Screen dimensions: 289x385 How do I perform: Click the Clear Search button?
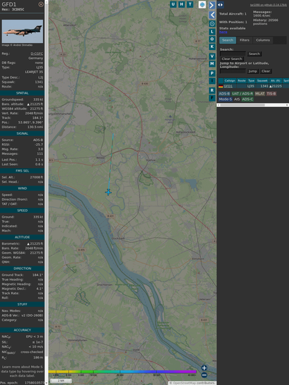(232, 59)
